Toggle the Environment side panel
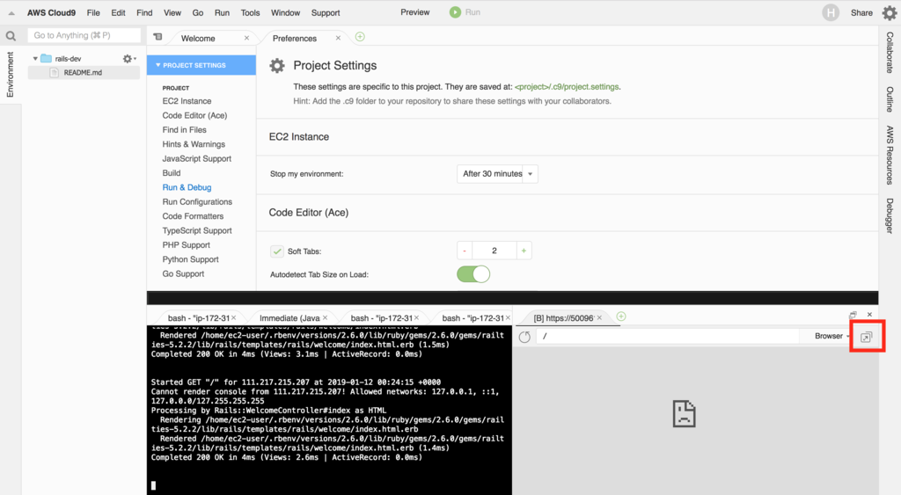 click(10, 75)
